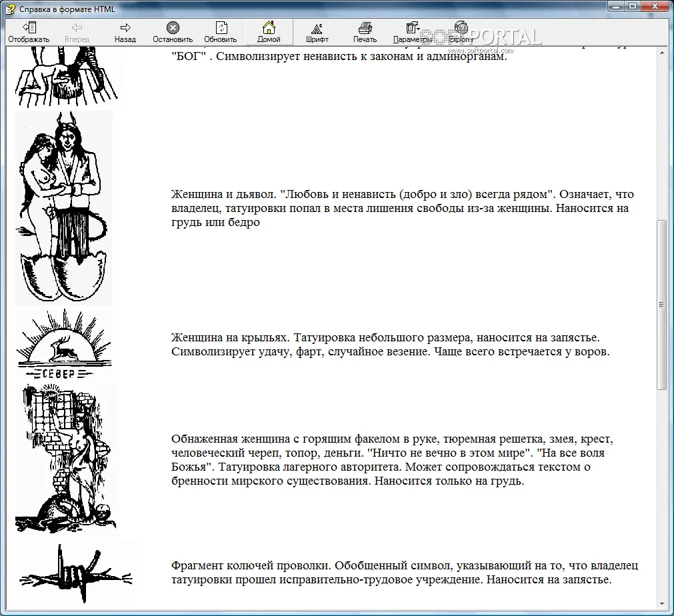Select the woman and devil tattoo image

pyautogui.click(x=64, y=208)
